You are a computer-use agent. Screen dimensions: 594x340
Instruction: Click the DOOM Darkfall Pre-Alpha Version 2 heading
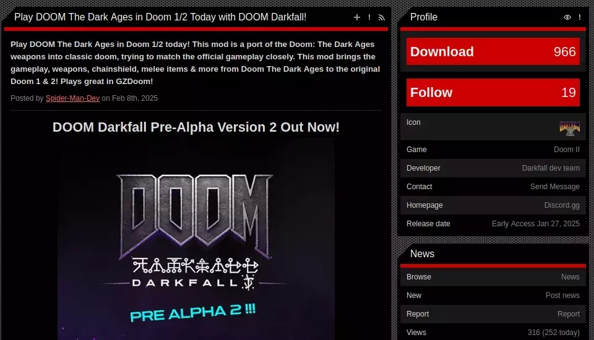click(196, 127)
